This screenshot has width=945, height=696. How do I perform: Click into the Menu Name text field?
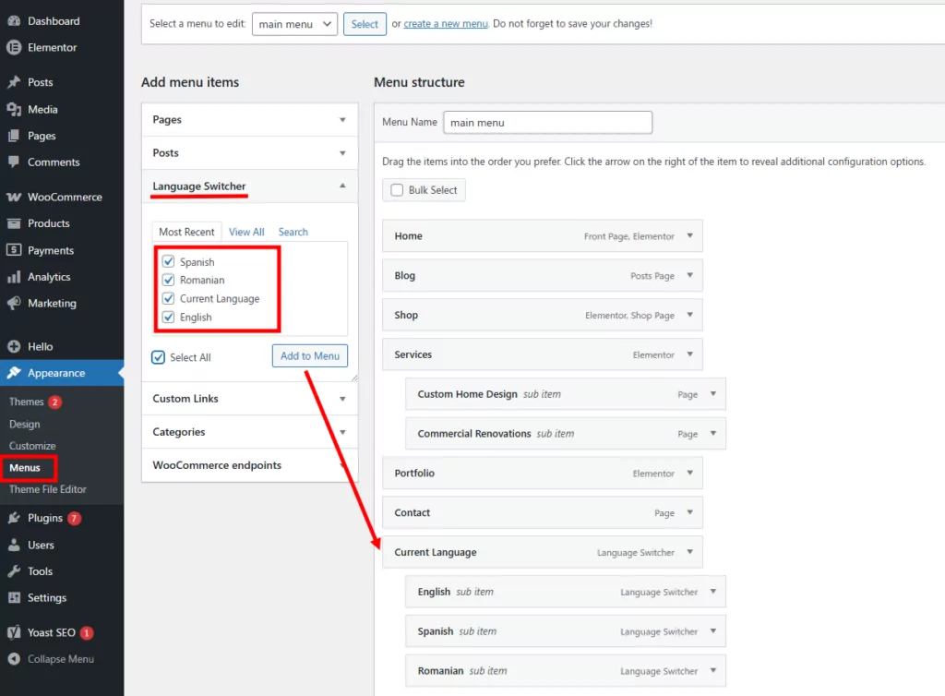pos(547,122)
